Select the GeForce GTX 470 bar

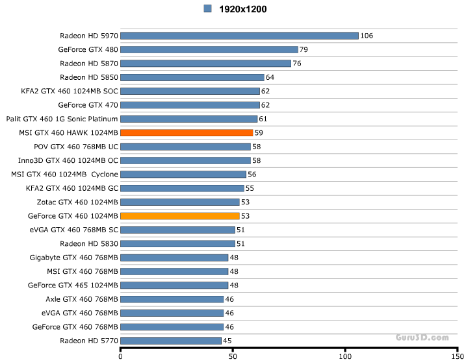click(x=190, y=105)
